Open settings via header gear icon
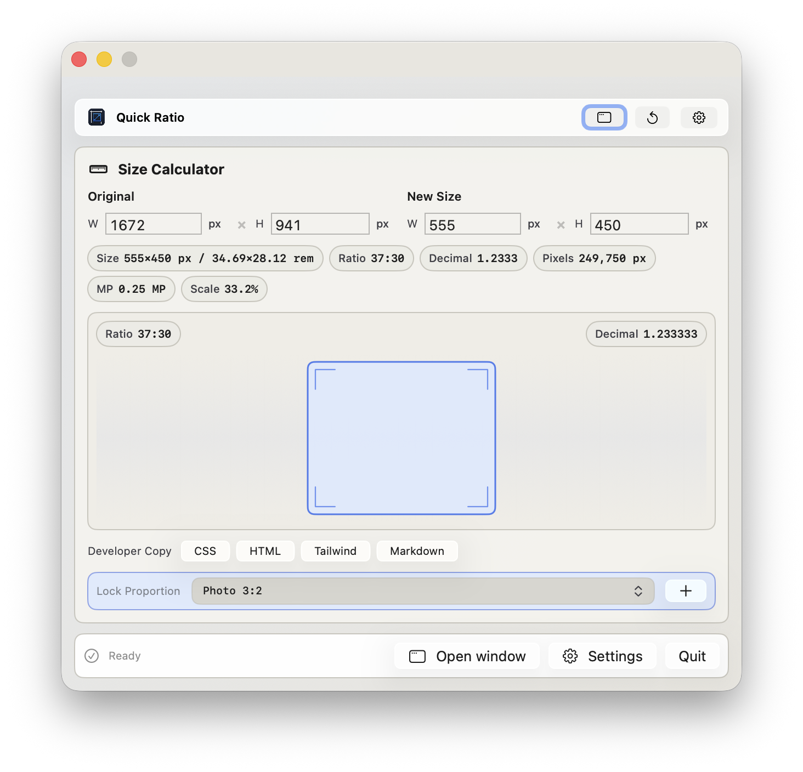803x772 pixels. point(699,117)
